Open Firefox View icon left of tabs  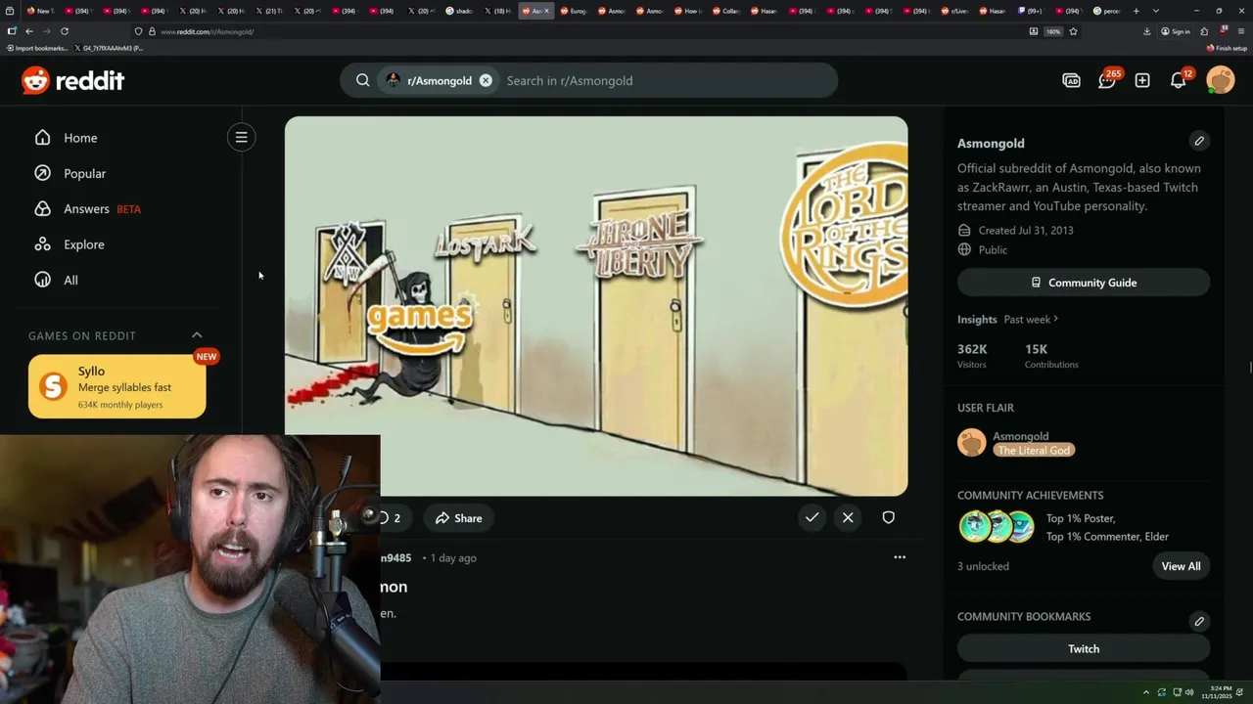[11, 11]
